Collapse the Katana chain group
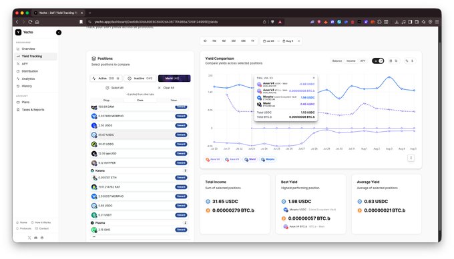454x259 pixels. (x=140, y=170)
